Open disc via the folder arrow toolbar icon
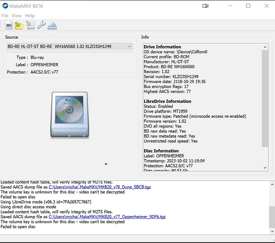This screenshot has height=243, width=275. click(19, 25)
